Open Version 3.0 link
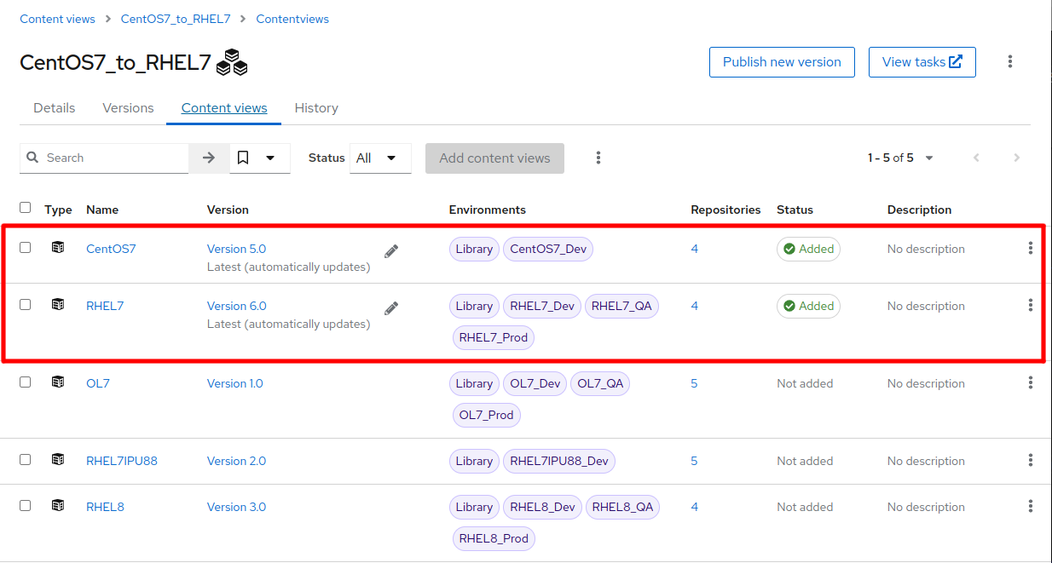This screenshot has width=1052, height=563. pyautogui.click(x=236, y=507)
